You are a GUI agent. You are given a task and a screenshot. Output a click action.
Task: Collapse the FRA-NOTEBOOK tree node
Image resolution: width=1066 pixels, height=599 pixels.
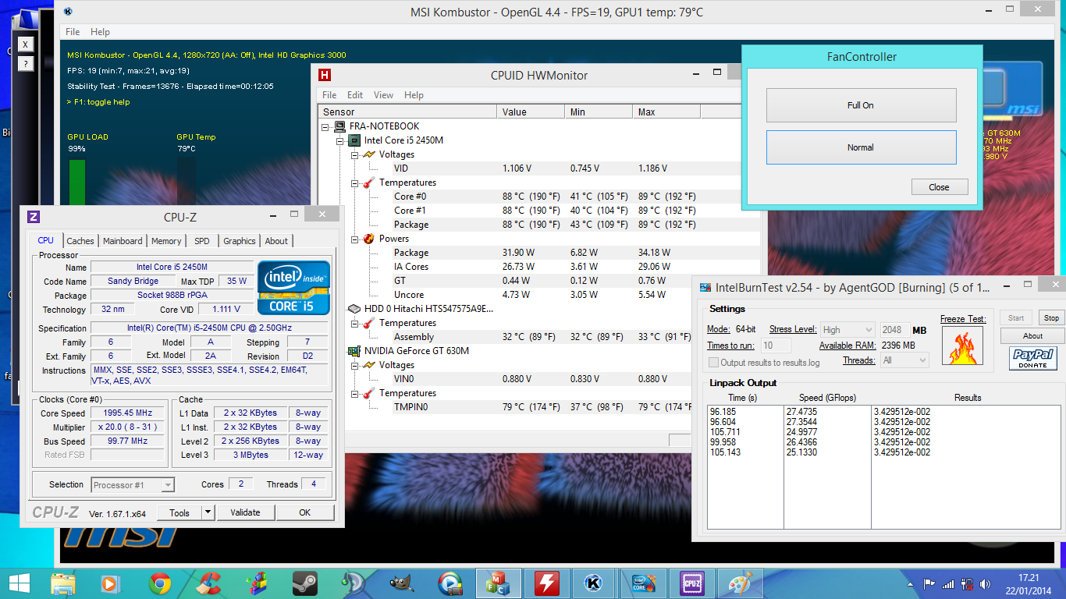325,126
